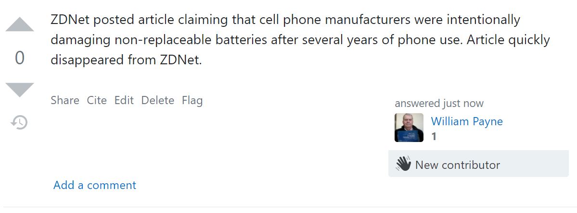
Task: Open the answer's activity history clock icon
Action: click(19, 122)
